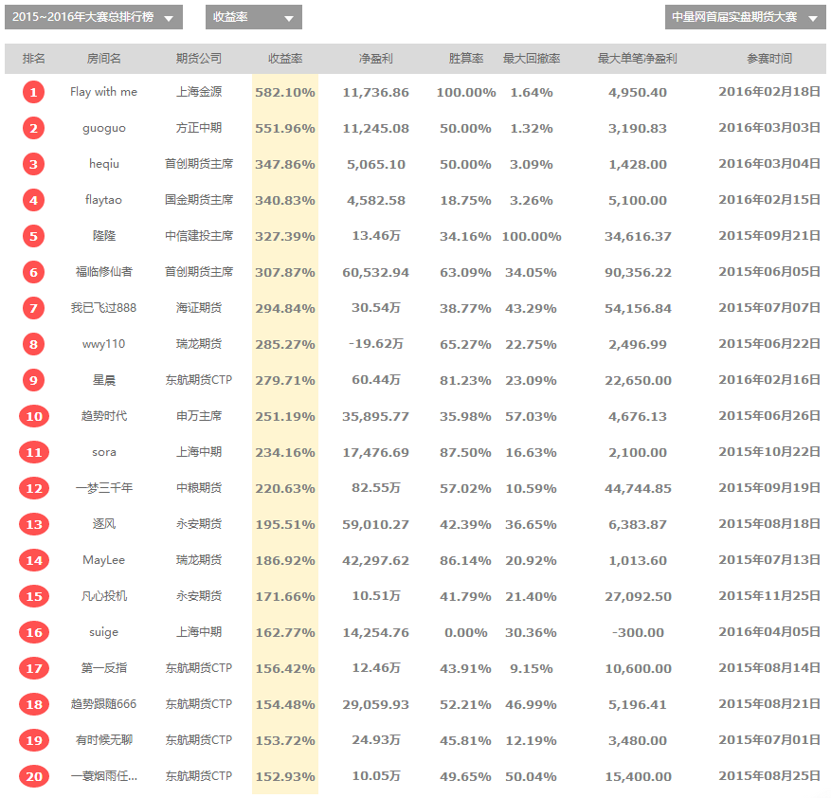The image size is (831, 798).
Task: Click the 胜算率 column header
Action: pos(466,59)
